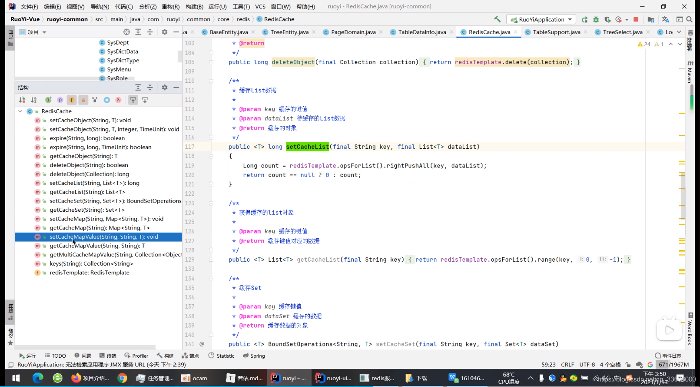Toggle Show Inherited members in structure
This screenshot has width=700, height=387.
click(x=48, y=100)
